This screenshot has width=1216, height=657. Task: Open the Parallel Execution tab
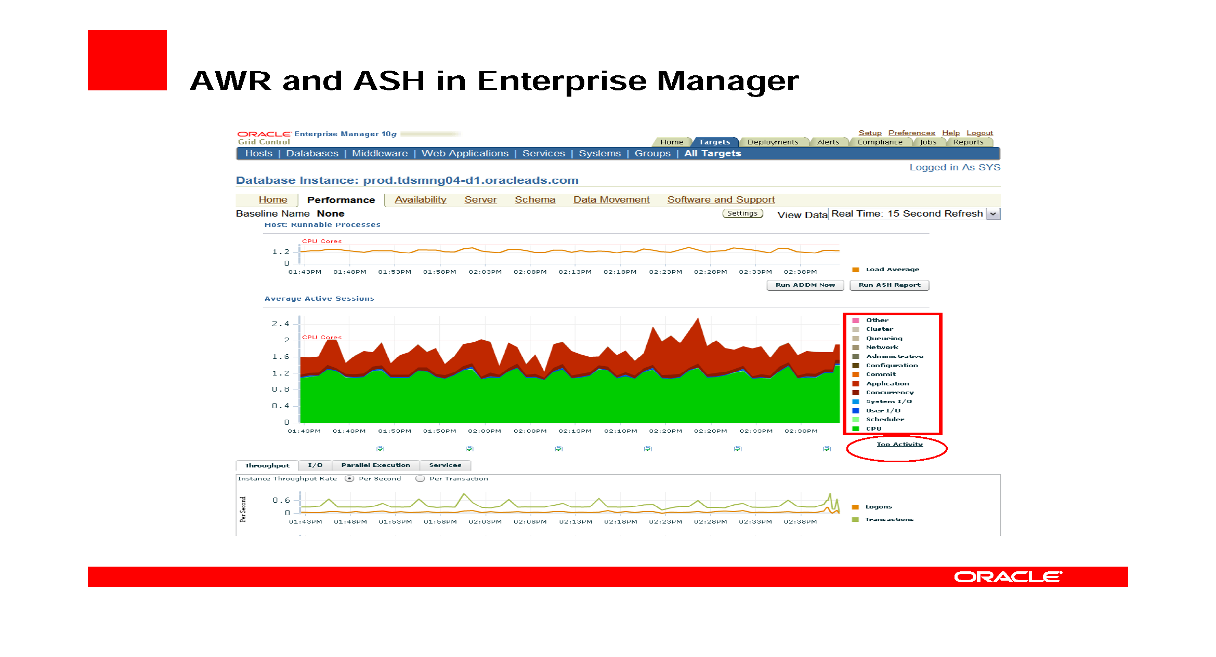375,465
